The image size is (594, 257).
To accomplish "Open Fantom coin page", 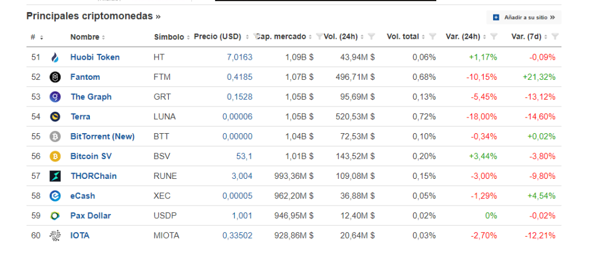I will pyautogui.click(x=85, y=77).
